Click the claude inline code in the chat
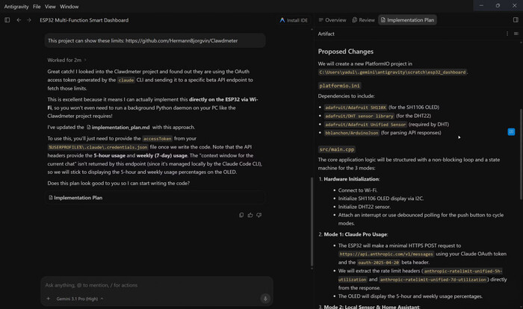Image resolution: width=523 pixels, height=309 pixels. click(x=126, y=80)
